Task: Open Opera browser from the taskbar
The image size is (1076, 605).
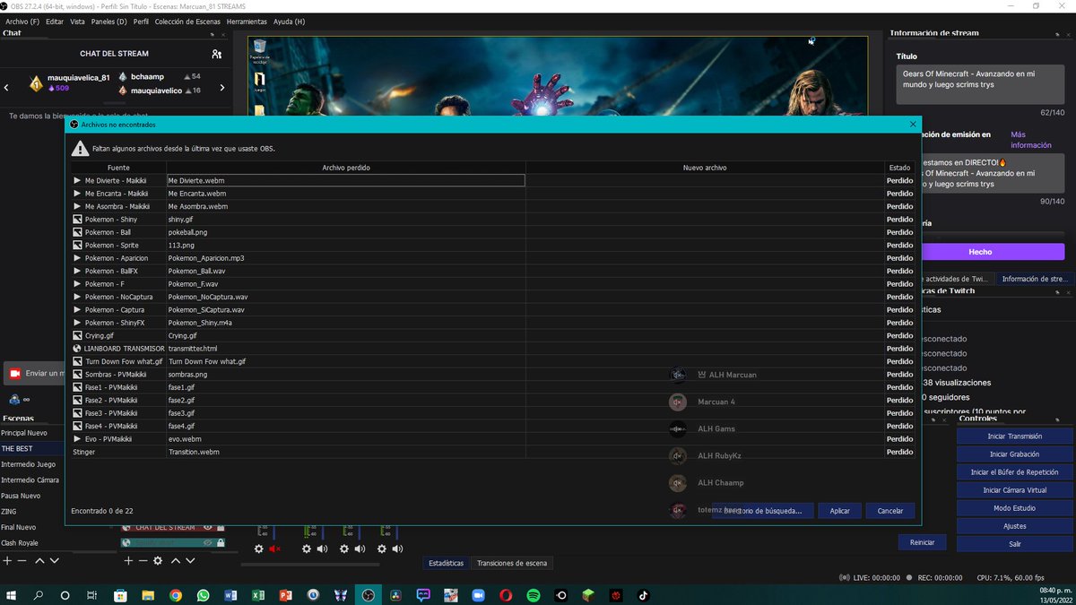Action: click(x=506, y=595)
